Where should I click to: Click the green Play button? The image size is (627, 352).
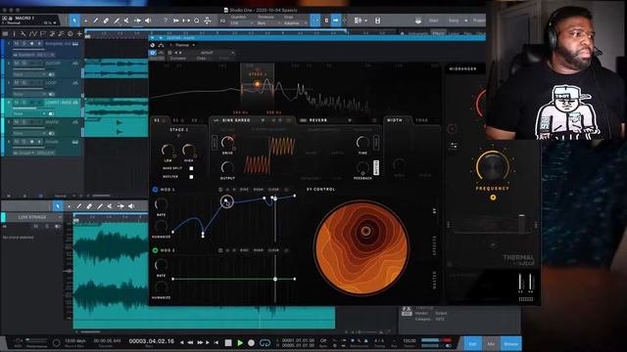[x=240, y=342]
